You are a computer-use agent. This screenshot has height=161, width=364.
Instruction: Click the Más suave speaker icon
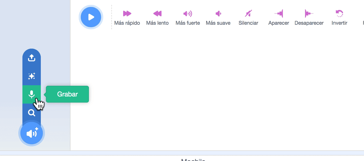[218, 13]
